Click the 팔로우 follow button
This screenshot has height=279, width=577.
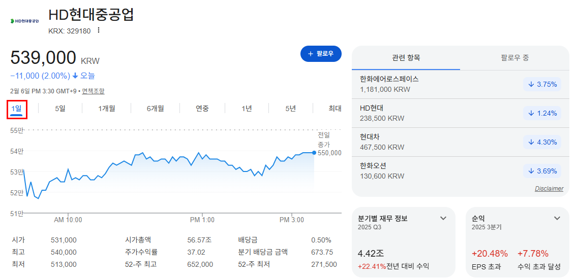(321, 54)
